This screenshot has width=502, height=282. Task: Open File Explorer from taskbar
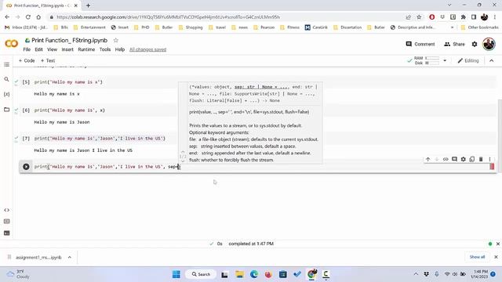coord(239,274)
